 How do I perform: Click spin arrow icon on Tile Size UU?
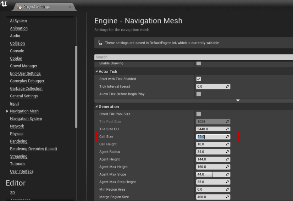pos(227,129)
